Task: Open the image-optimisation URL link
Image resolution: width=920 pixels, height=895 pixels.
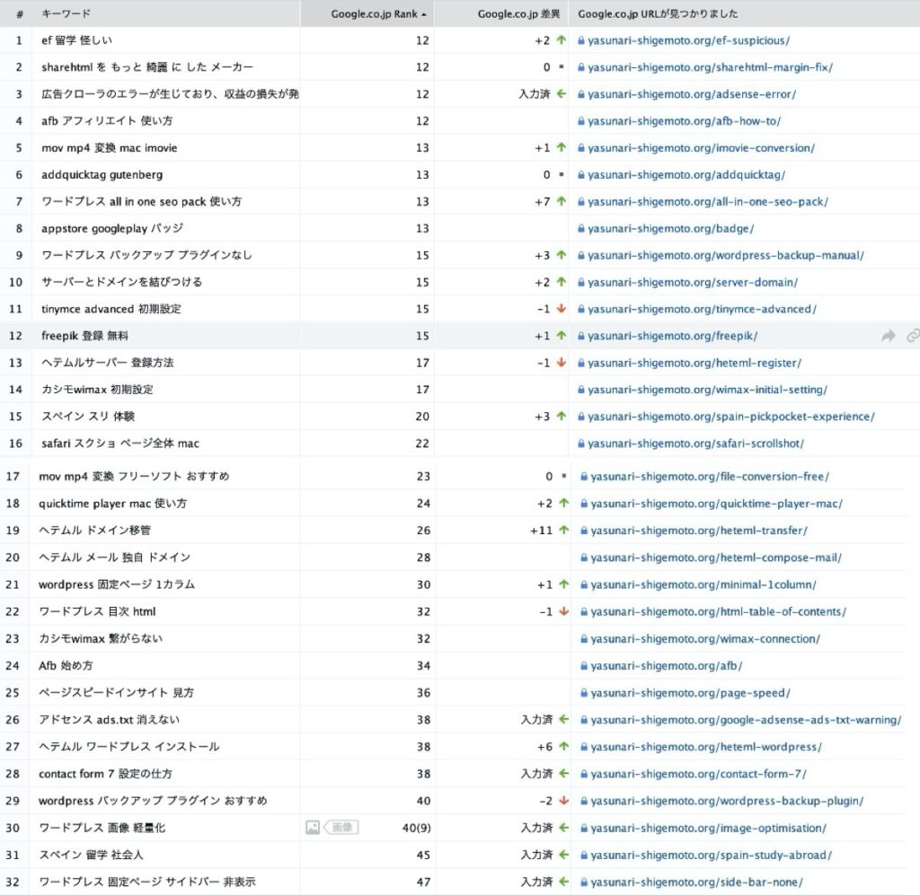Action: point(708,829)
